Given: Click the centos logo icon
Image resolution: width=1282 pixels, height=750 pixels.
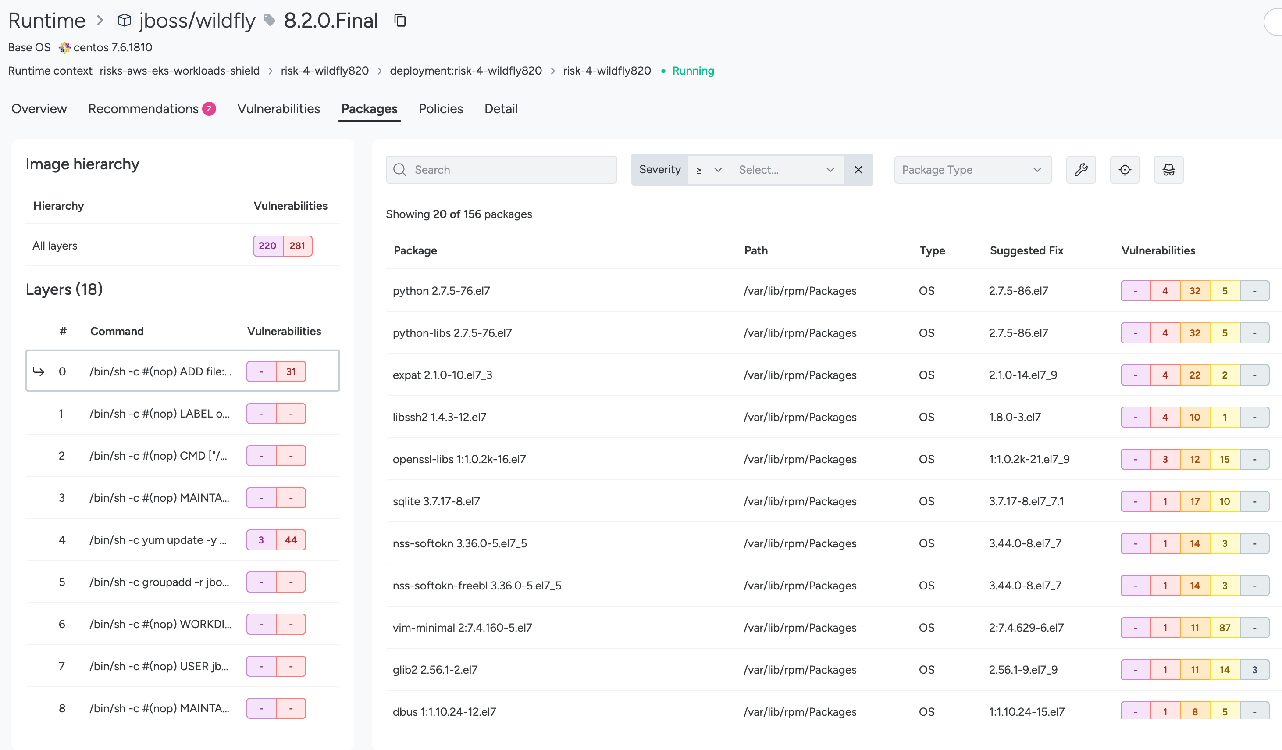Looking at the screenshot, I should click(64, 47).
